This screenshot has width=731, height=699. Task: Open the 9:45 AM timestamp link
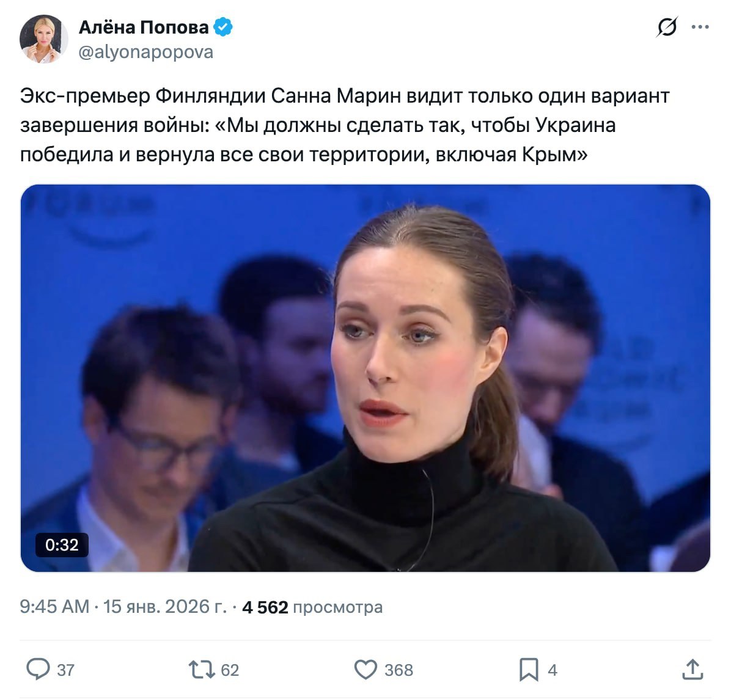[54, 607]
